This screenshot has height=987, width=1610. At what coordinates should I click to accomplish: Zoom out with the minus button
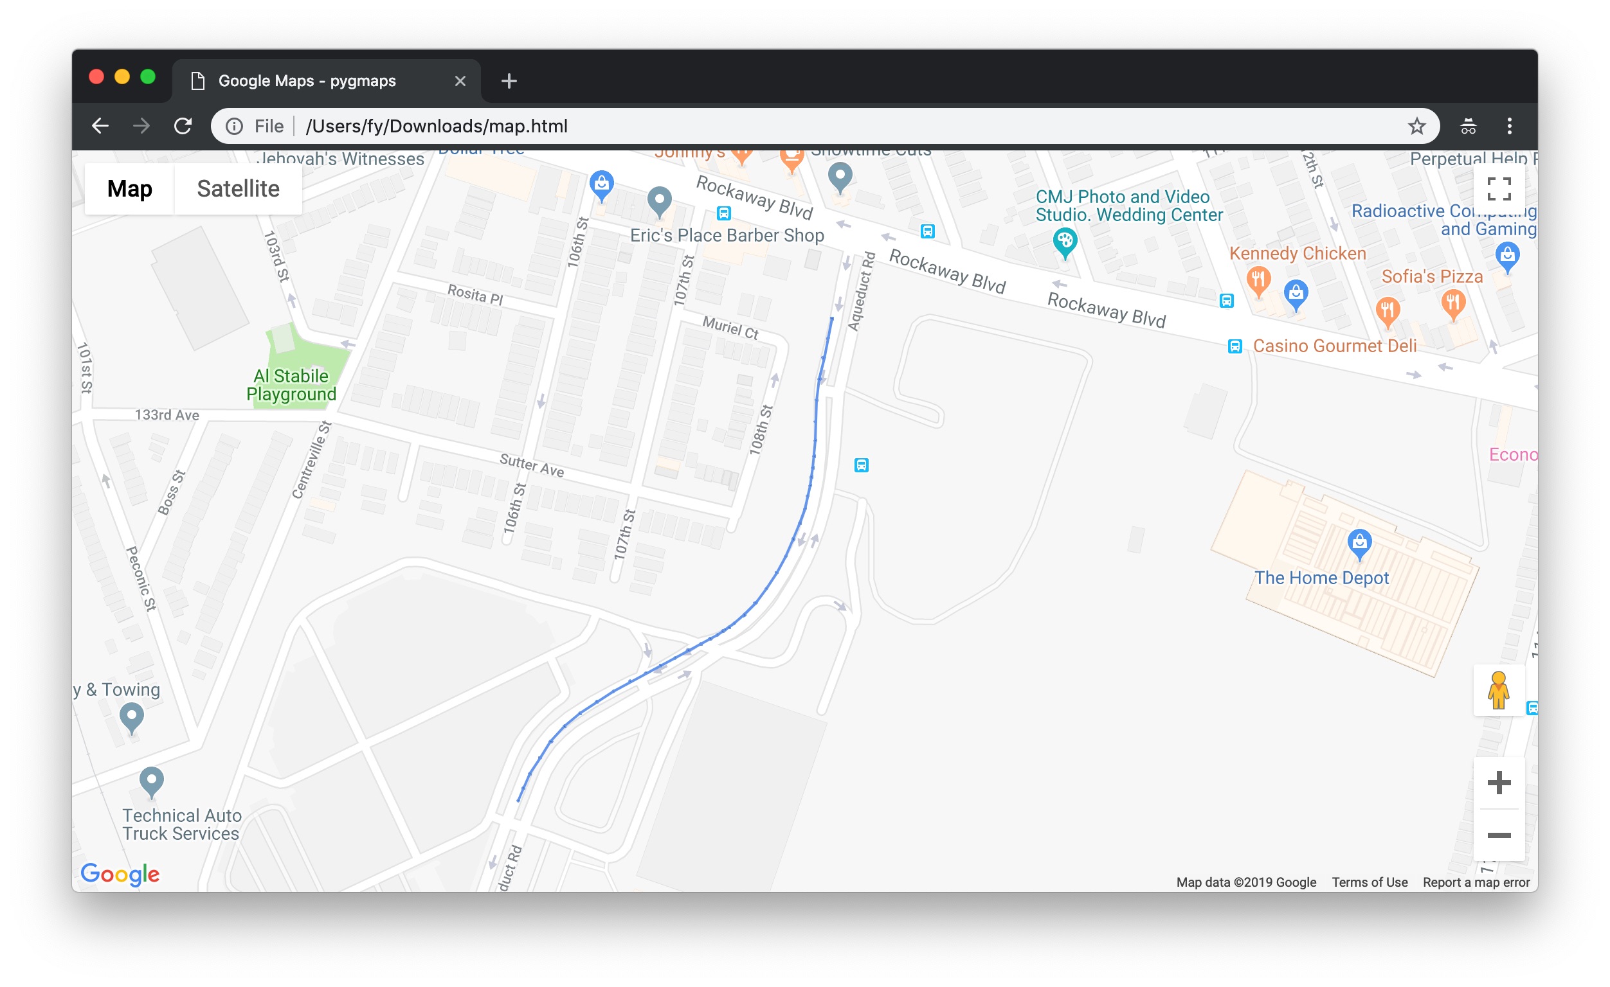[x=1498, y=835]
